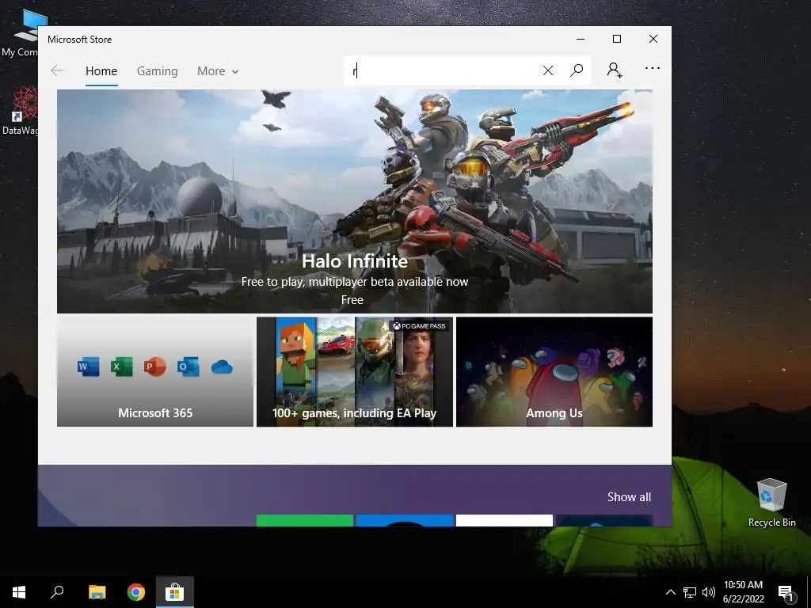Maximize the Microsoft Store window

(617, 40)
